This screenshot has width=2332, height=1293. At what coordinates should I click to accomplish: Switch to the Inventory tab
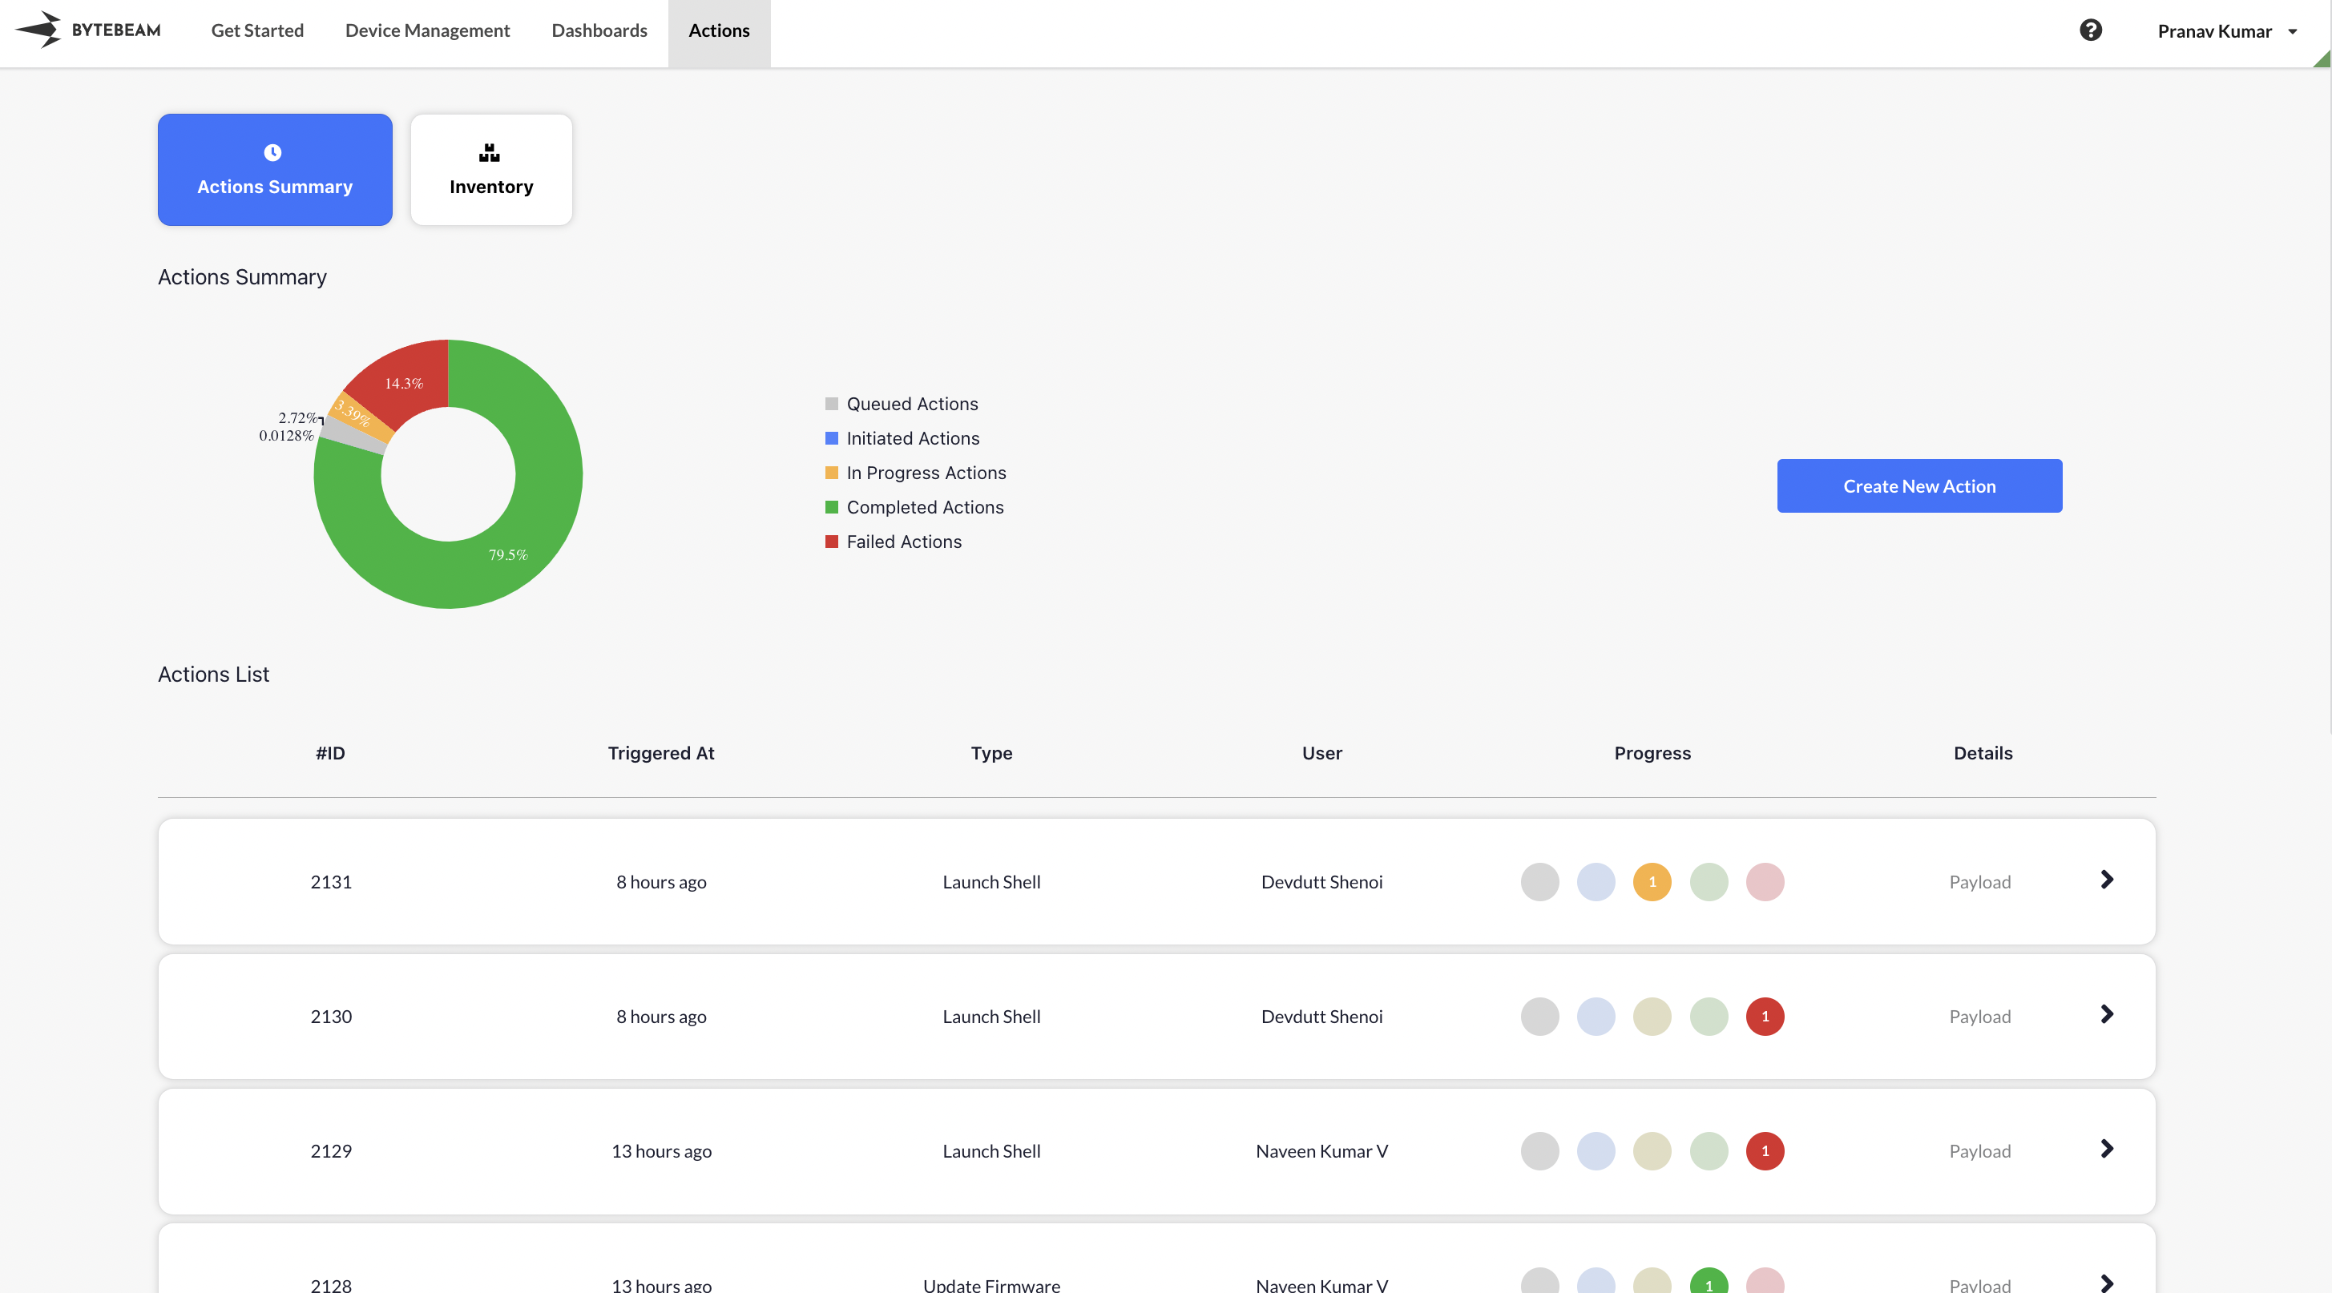(x=490, y=169)
